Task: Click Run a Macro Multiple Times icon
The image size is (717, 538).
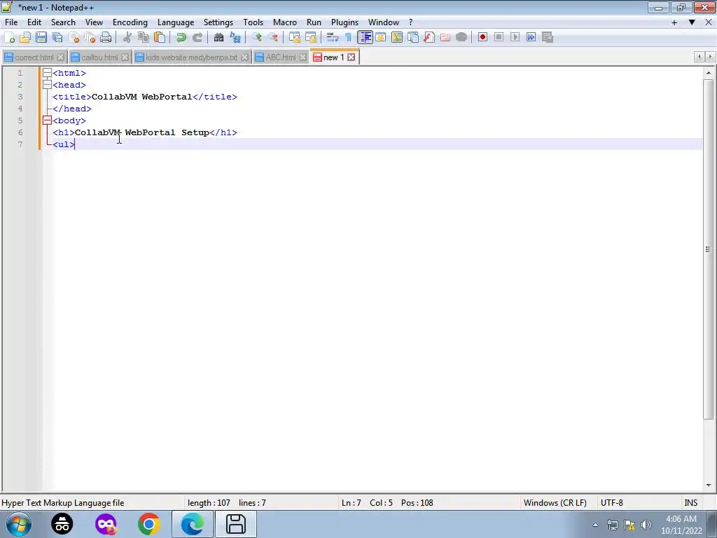Action: coord(531,38)
